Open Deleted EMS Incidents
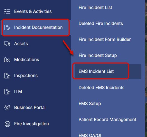This screenshot has height=137, width=147. click(101, 88)
